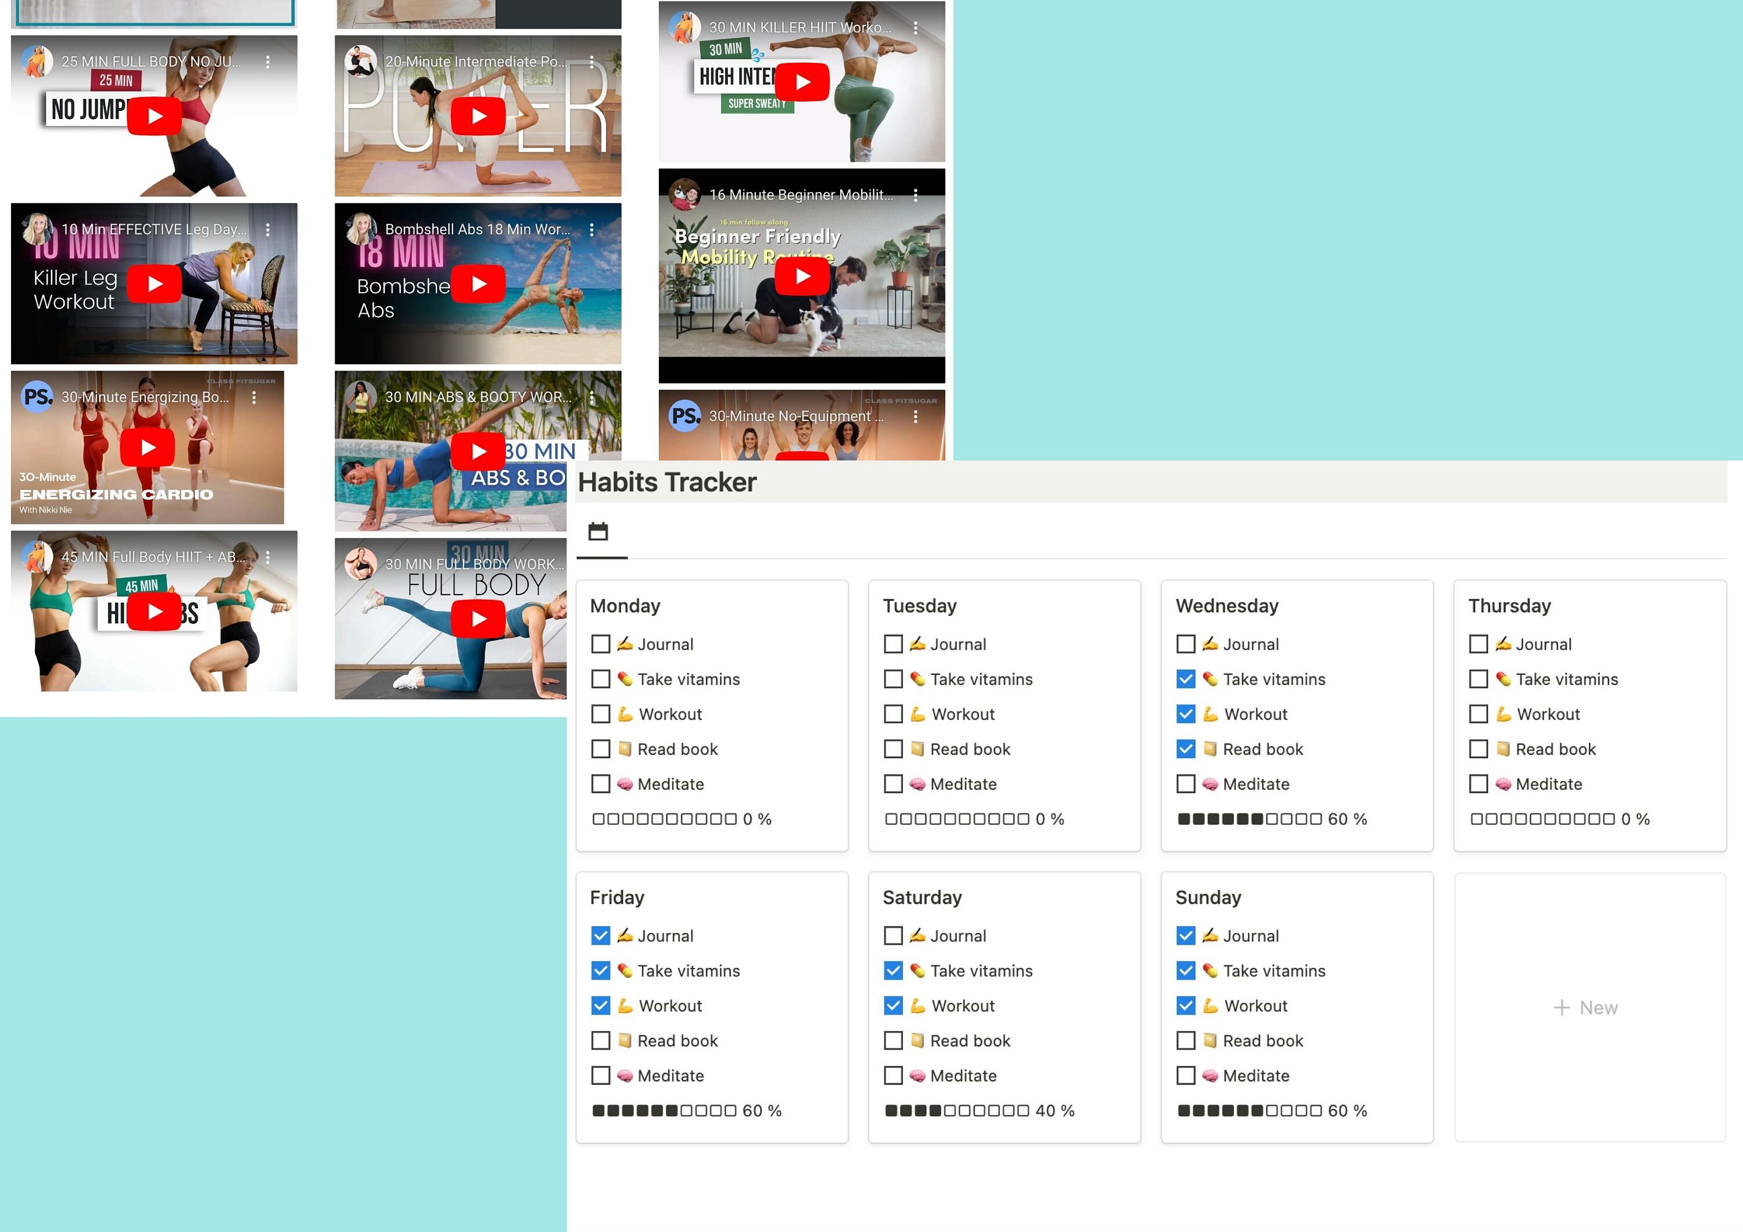Open options menu on the Beginner Mobility video
1743x1232 pixels.
pos(916,196)
